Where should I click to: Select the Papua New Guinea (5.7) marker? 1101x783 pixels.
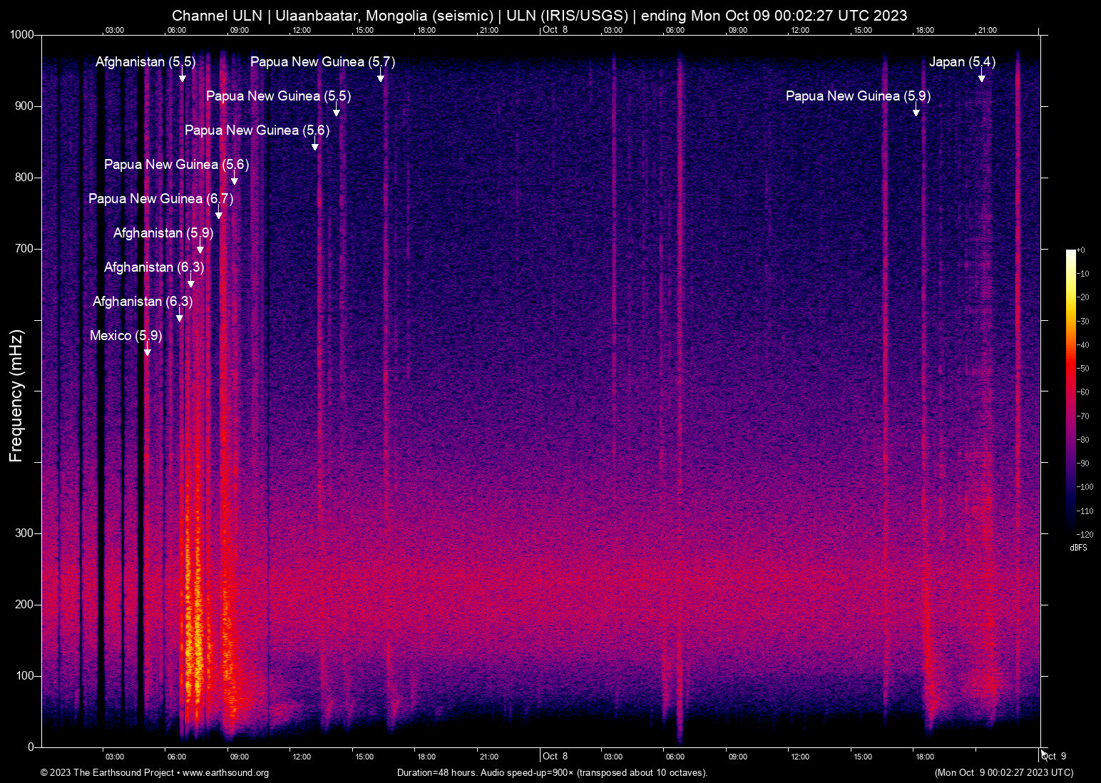tap(322, 62)
